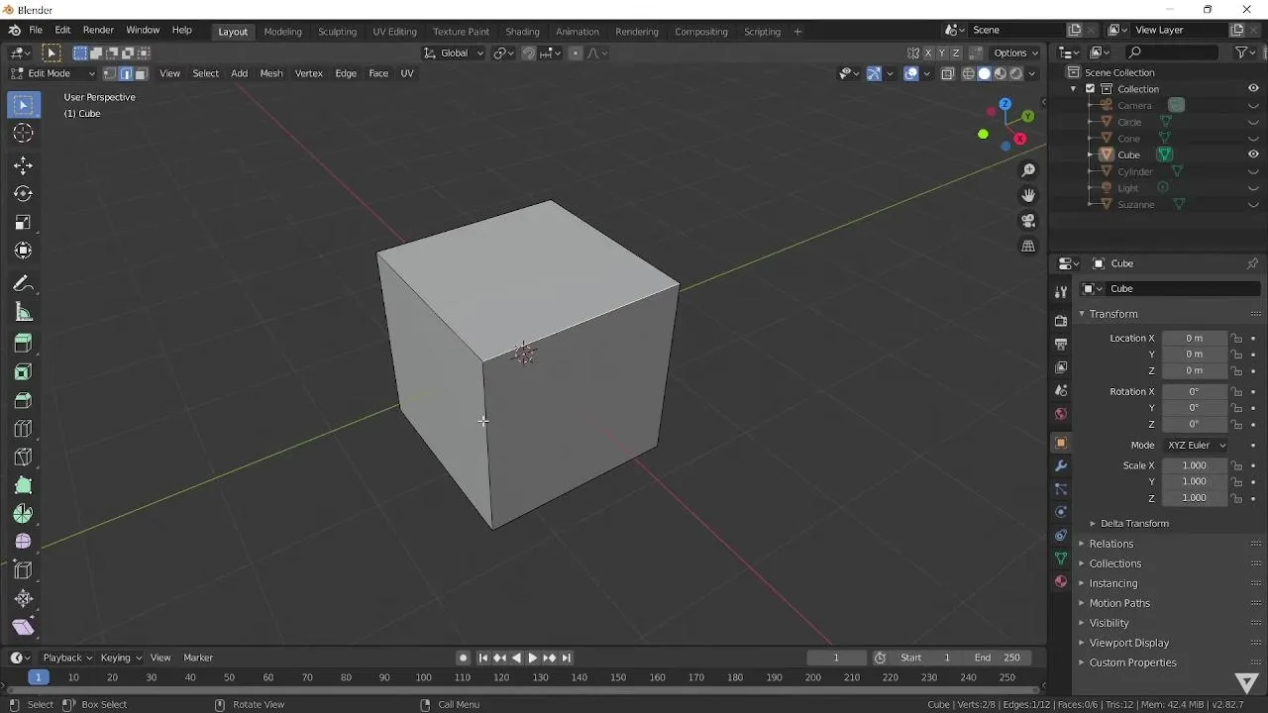This screenshot has width=1268, height=713.
Task: Open the File menu
Action: (36, 31)
